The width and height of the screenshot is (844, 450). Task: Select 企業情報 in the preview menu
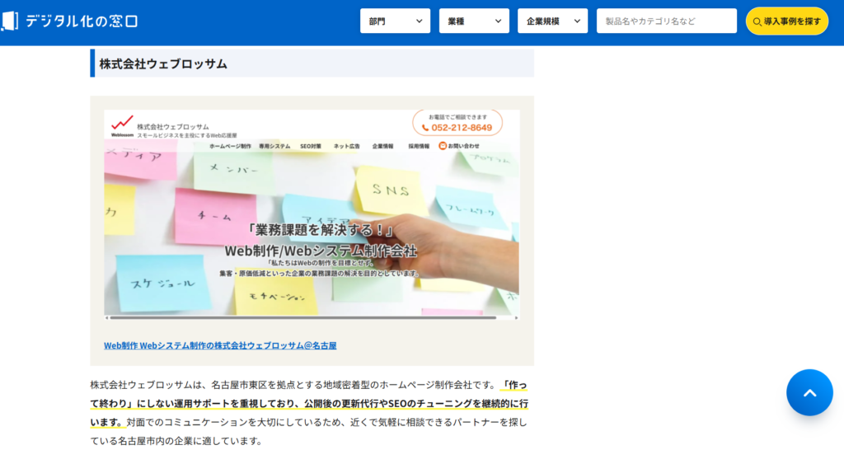tap(382, 146)
